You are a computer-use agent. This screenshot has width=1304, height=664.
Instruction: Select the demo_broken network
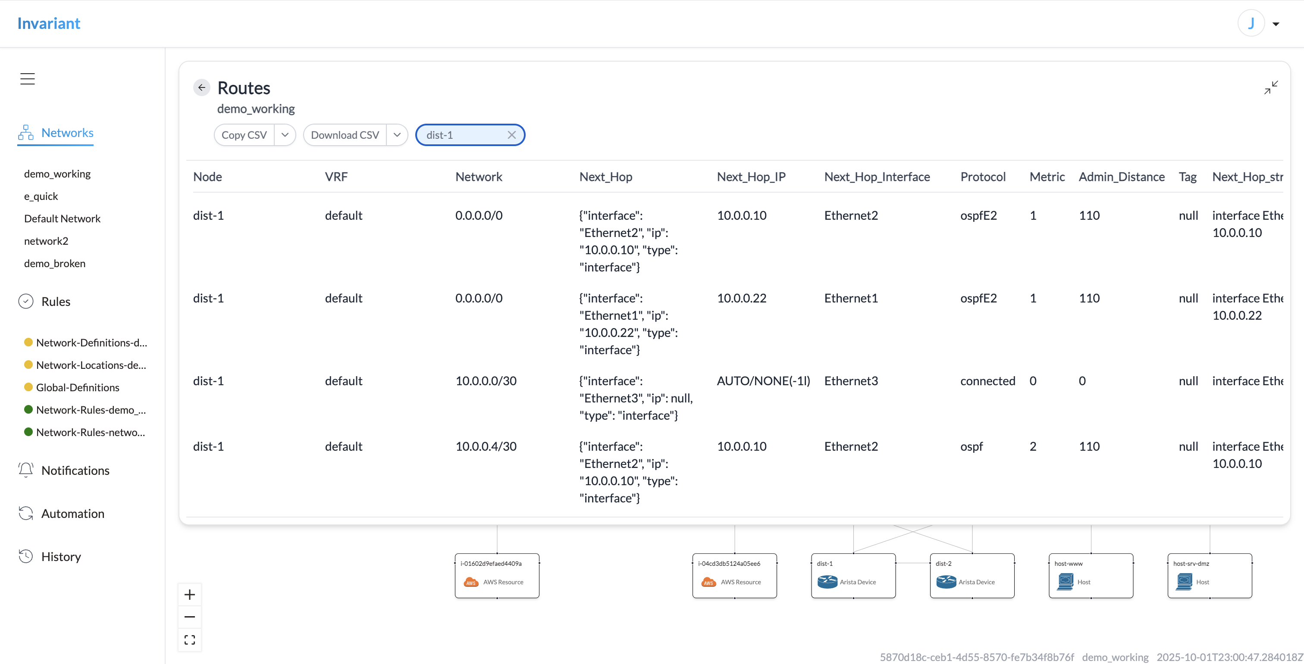[55, 263]
